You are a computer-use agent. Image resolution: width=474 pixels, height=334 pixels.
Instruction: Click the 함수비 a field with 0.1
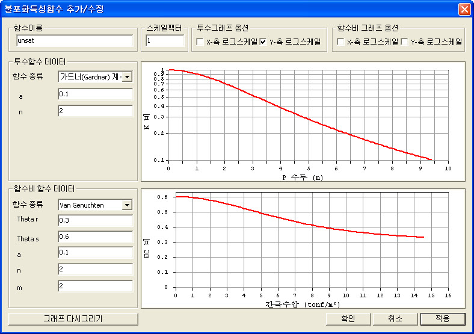[x=95, y=253]
